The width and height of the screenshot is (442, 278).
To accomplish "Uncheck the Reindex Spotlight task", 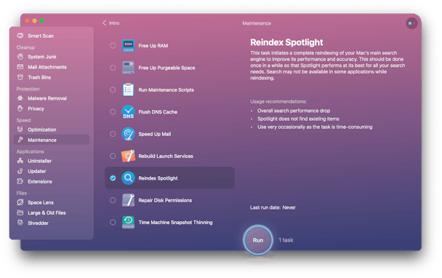I will tap(113, 178).
